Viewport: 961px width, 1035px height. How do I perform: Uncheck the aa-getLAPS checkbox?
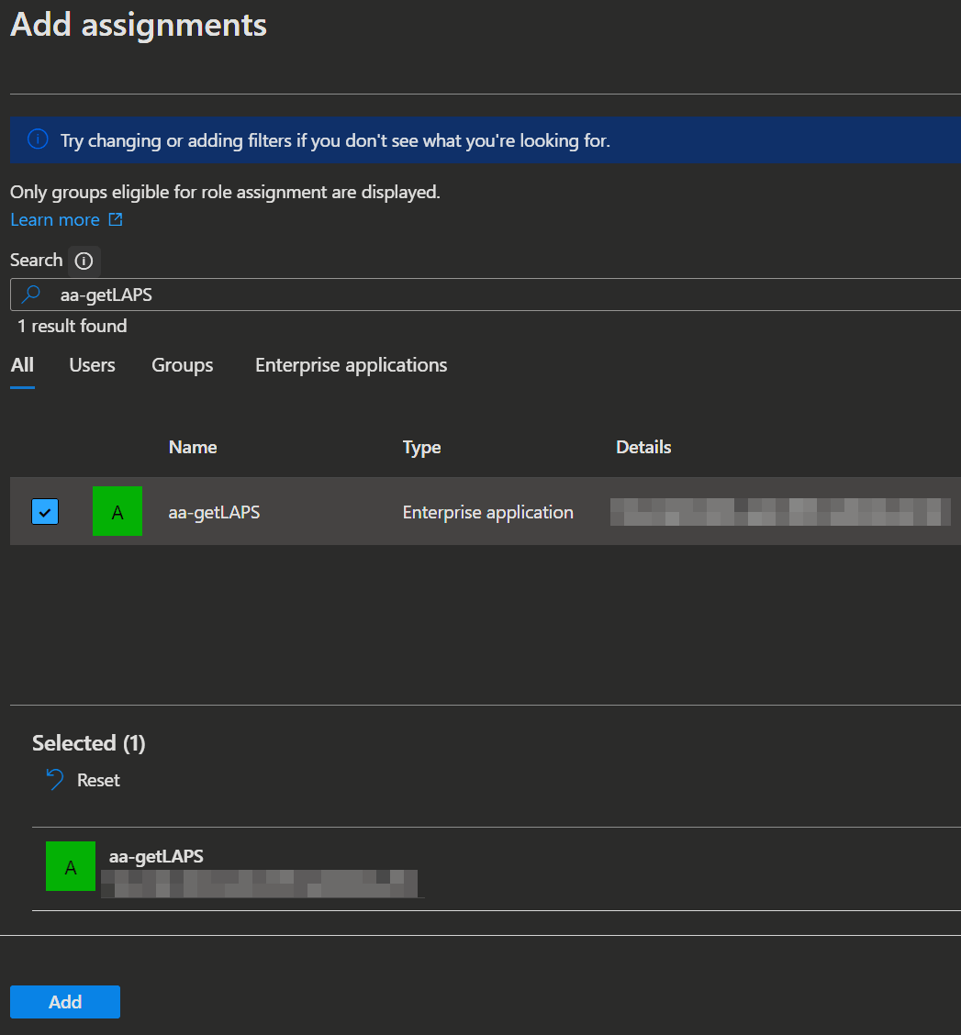pos(45,511)
